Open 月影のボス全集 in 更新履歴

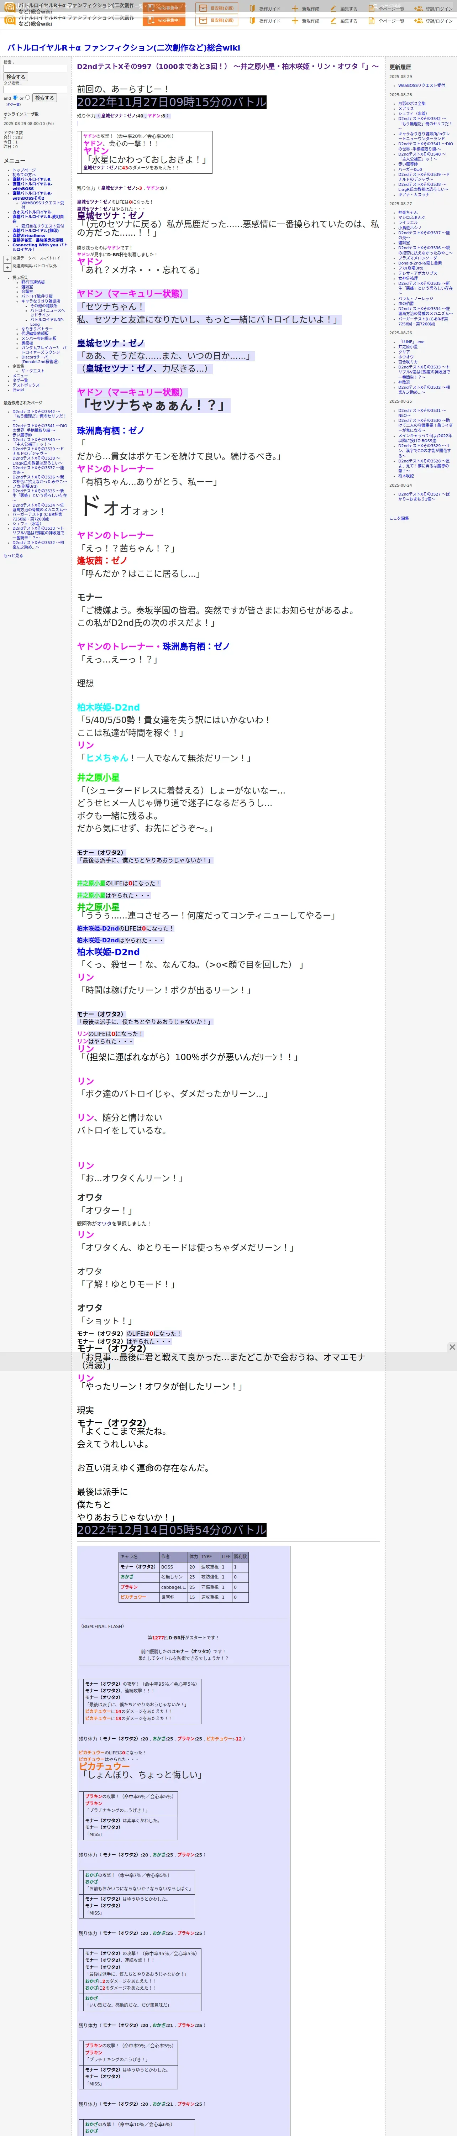[x=411, y=104]
